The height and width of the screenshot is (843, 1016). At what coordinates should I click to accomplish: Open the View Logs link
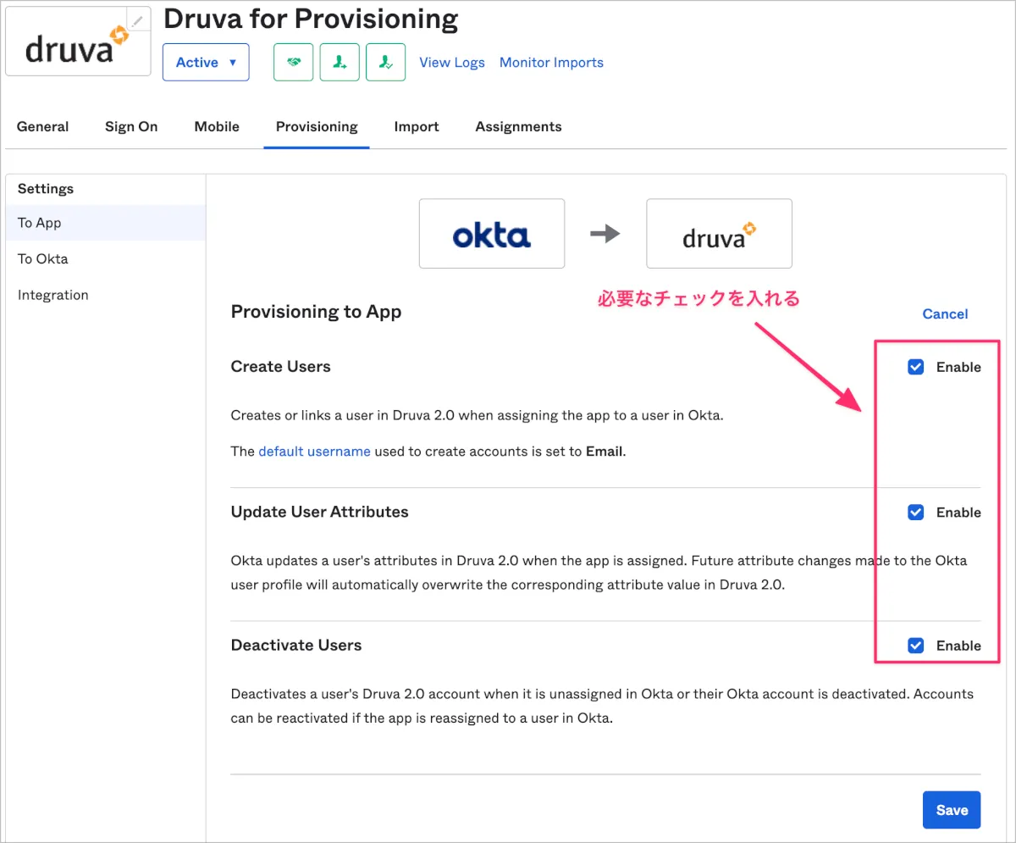pyautogui.click(x=452, y=63)
